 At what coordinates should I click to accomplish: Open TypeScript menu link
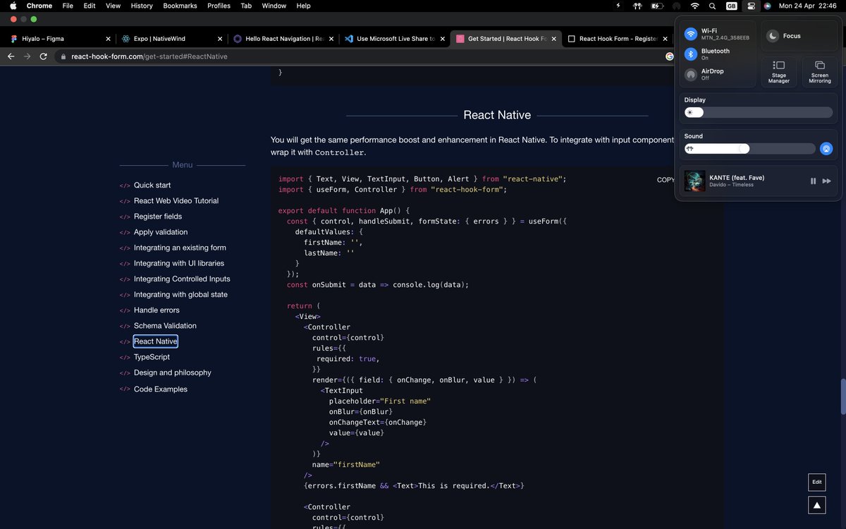tap(152, 357)
